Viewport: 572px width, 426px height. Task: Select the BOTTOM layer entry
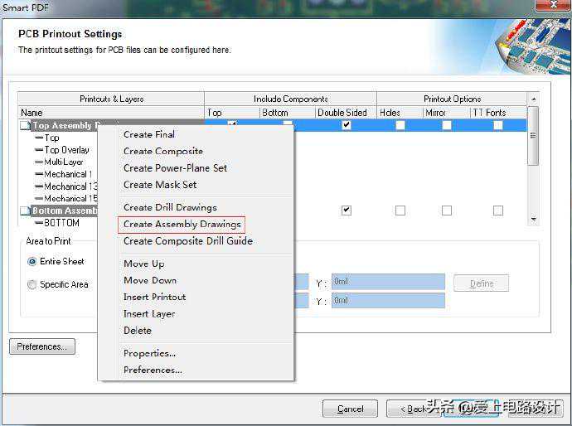pyautogui.click(x=61, y=223)
